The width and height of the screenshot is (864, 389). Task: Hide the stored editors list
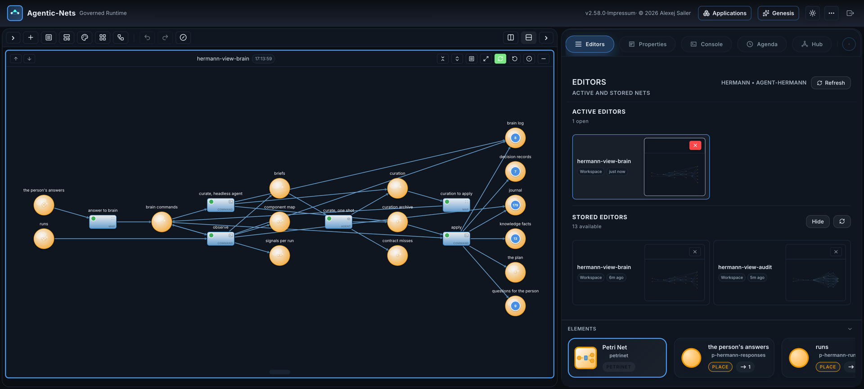pyautogui.click(x=818, y=221)
